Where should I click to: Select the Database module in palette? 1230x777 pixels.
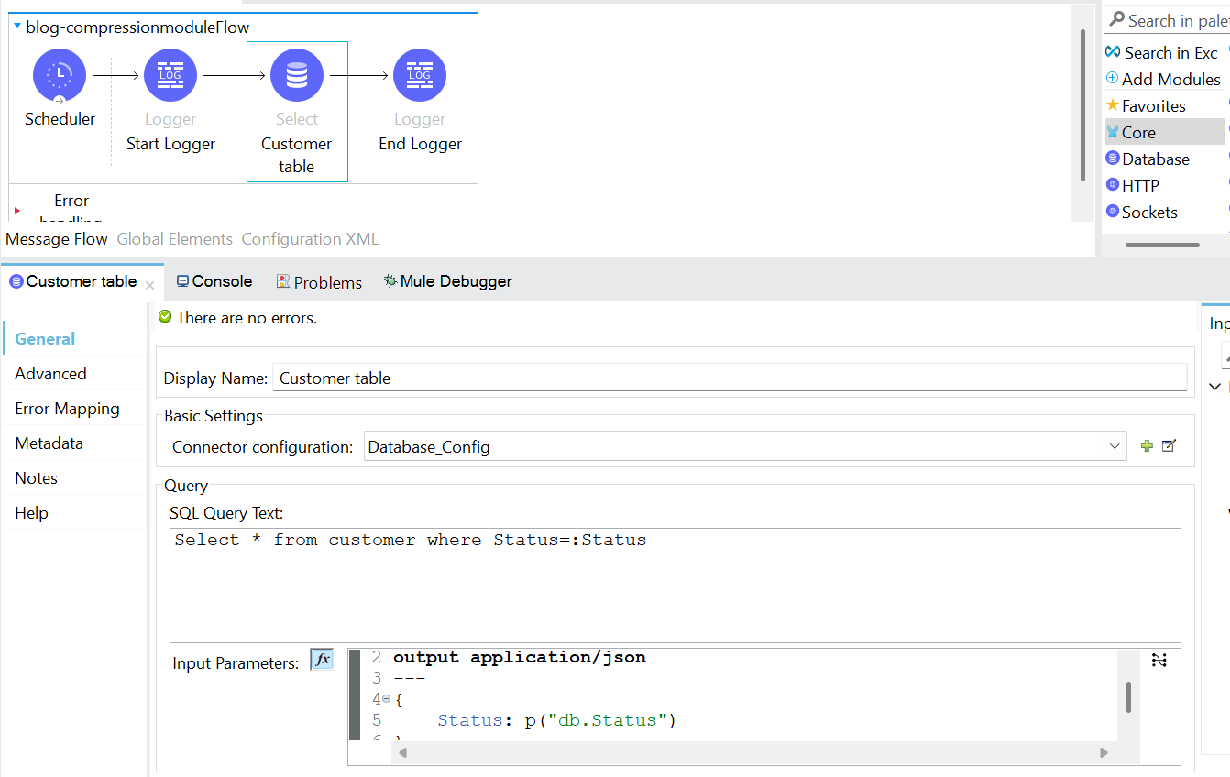click(1155, 159)
